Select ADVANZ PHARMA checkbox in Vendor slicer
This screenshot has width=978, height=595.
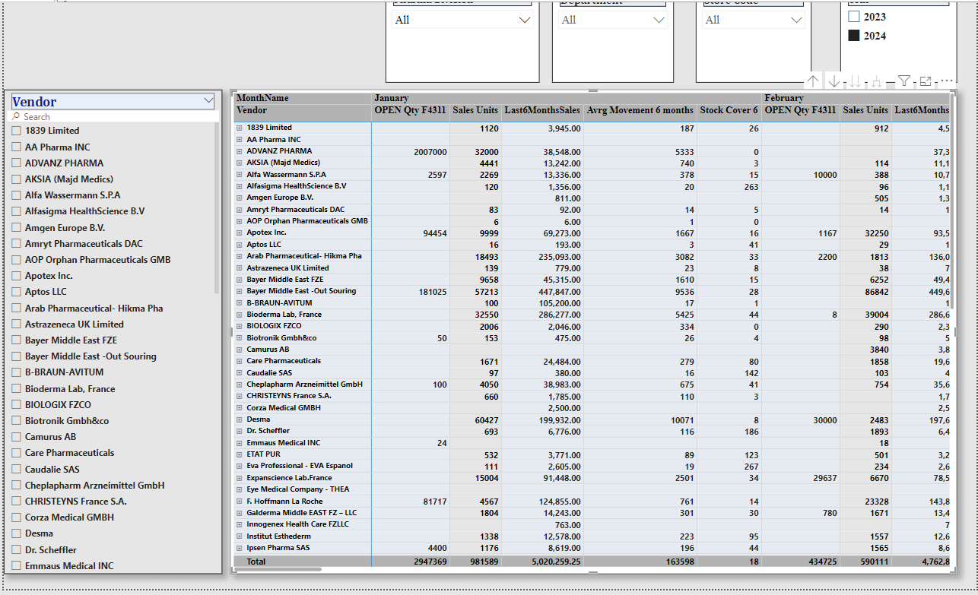[17, 163]
